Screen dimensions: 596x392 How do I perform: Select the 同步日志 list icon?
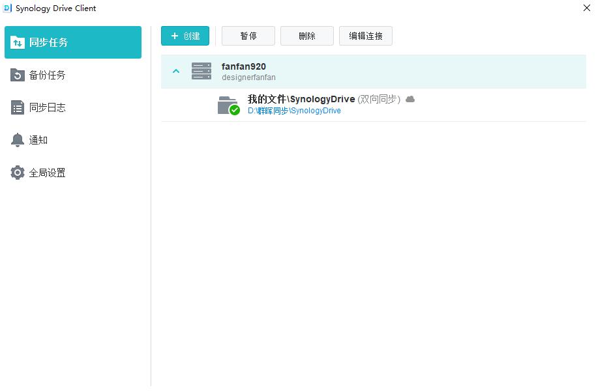(x=18, y=107)
